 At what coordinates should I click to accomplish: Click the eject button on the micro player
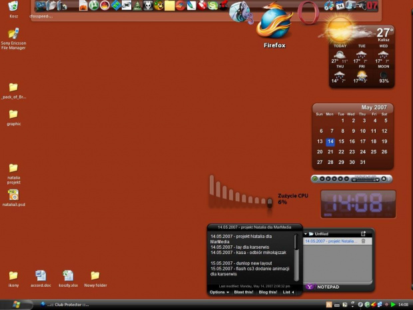[384, 179]
